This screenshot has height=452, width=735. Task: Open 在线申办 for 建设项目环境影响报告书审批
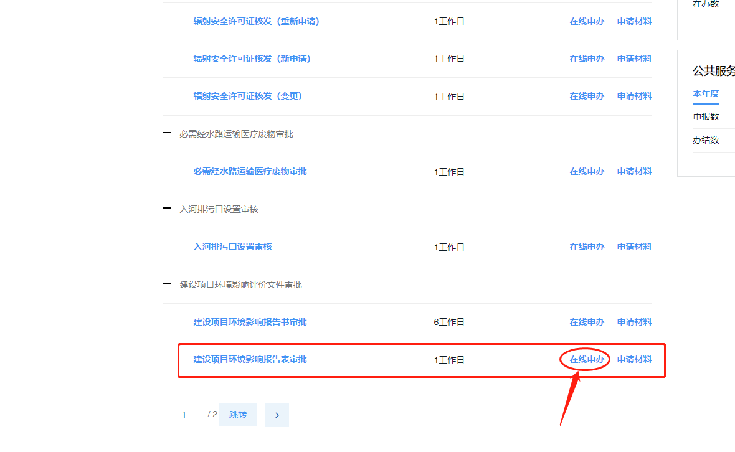click(x=586, y=322)
